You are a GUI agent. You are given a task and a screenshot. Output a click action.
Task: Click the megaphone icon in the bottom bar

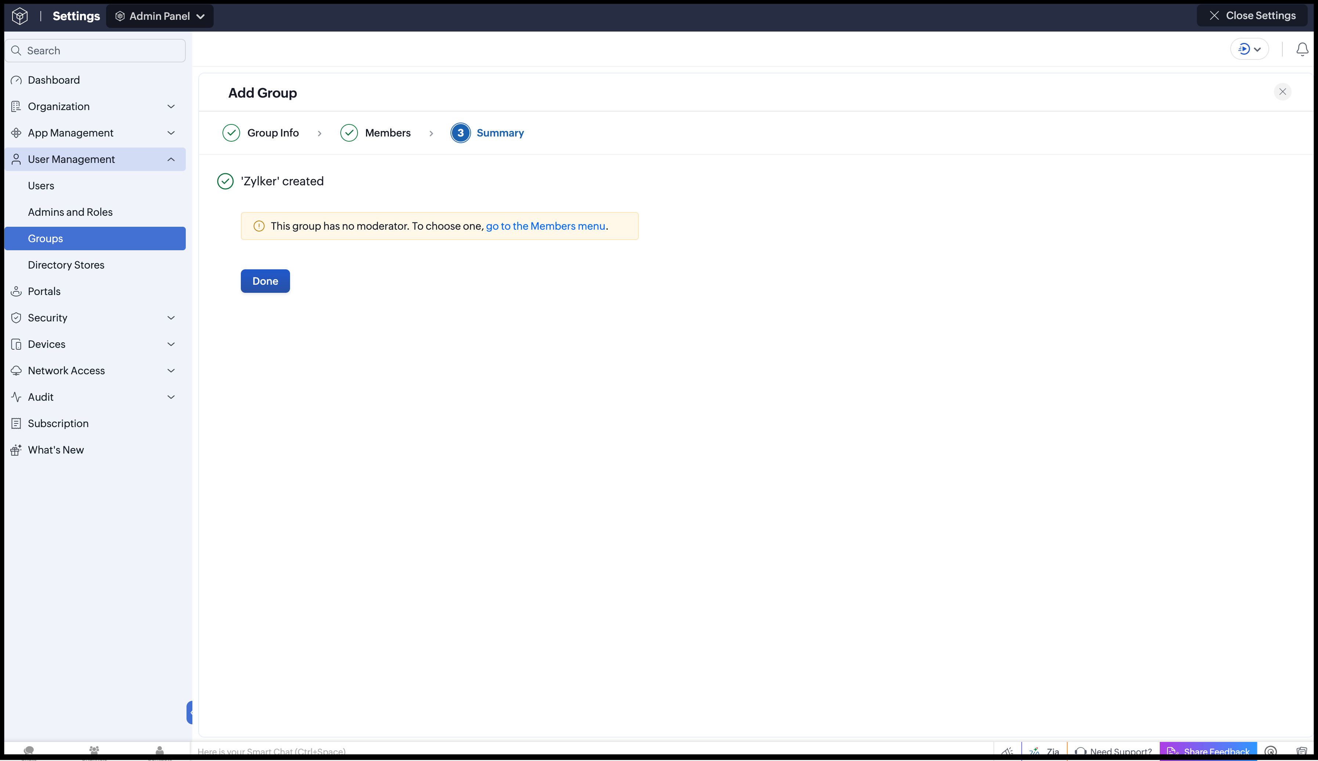pyautogui.click(x=1007, y=751)
